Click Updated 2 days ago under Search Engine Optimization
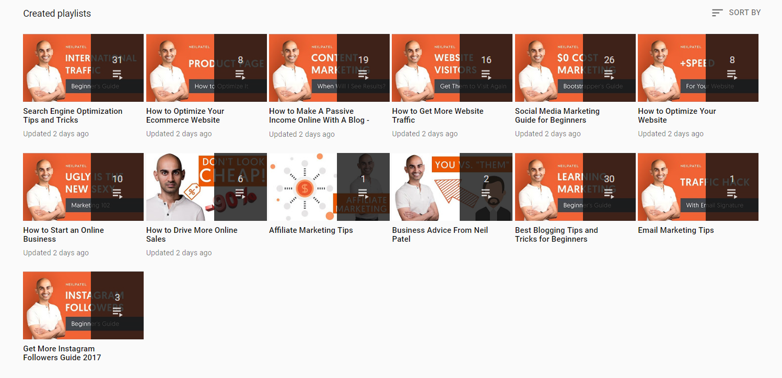The height and width of the screenshot is (378, 782). (x=56, y=134)
